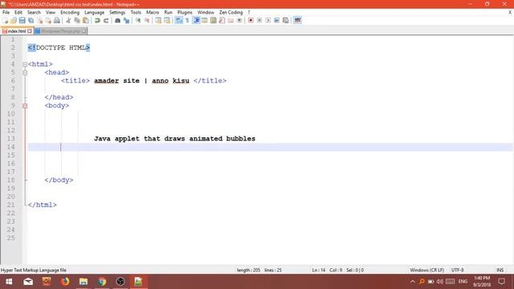Click the closing </title> tag text
Screen dimensions: 514x289
point(210,80)
